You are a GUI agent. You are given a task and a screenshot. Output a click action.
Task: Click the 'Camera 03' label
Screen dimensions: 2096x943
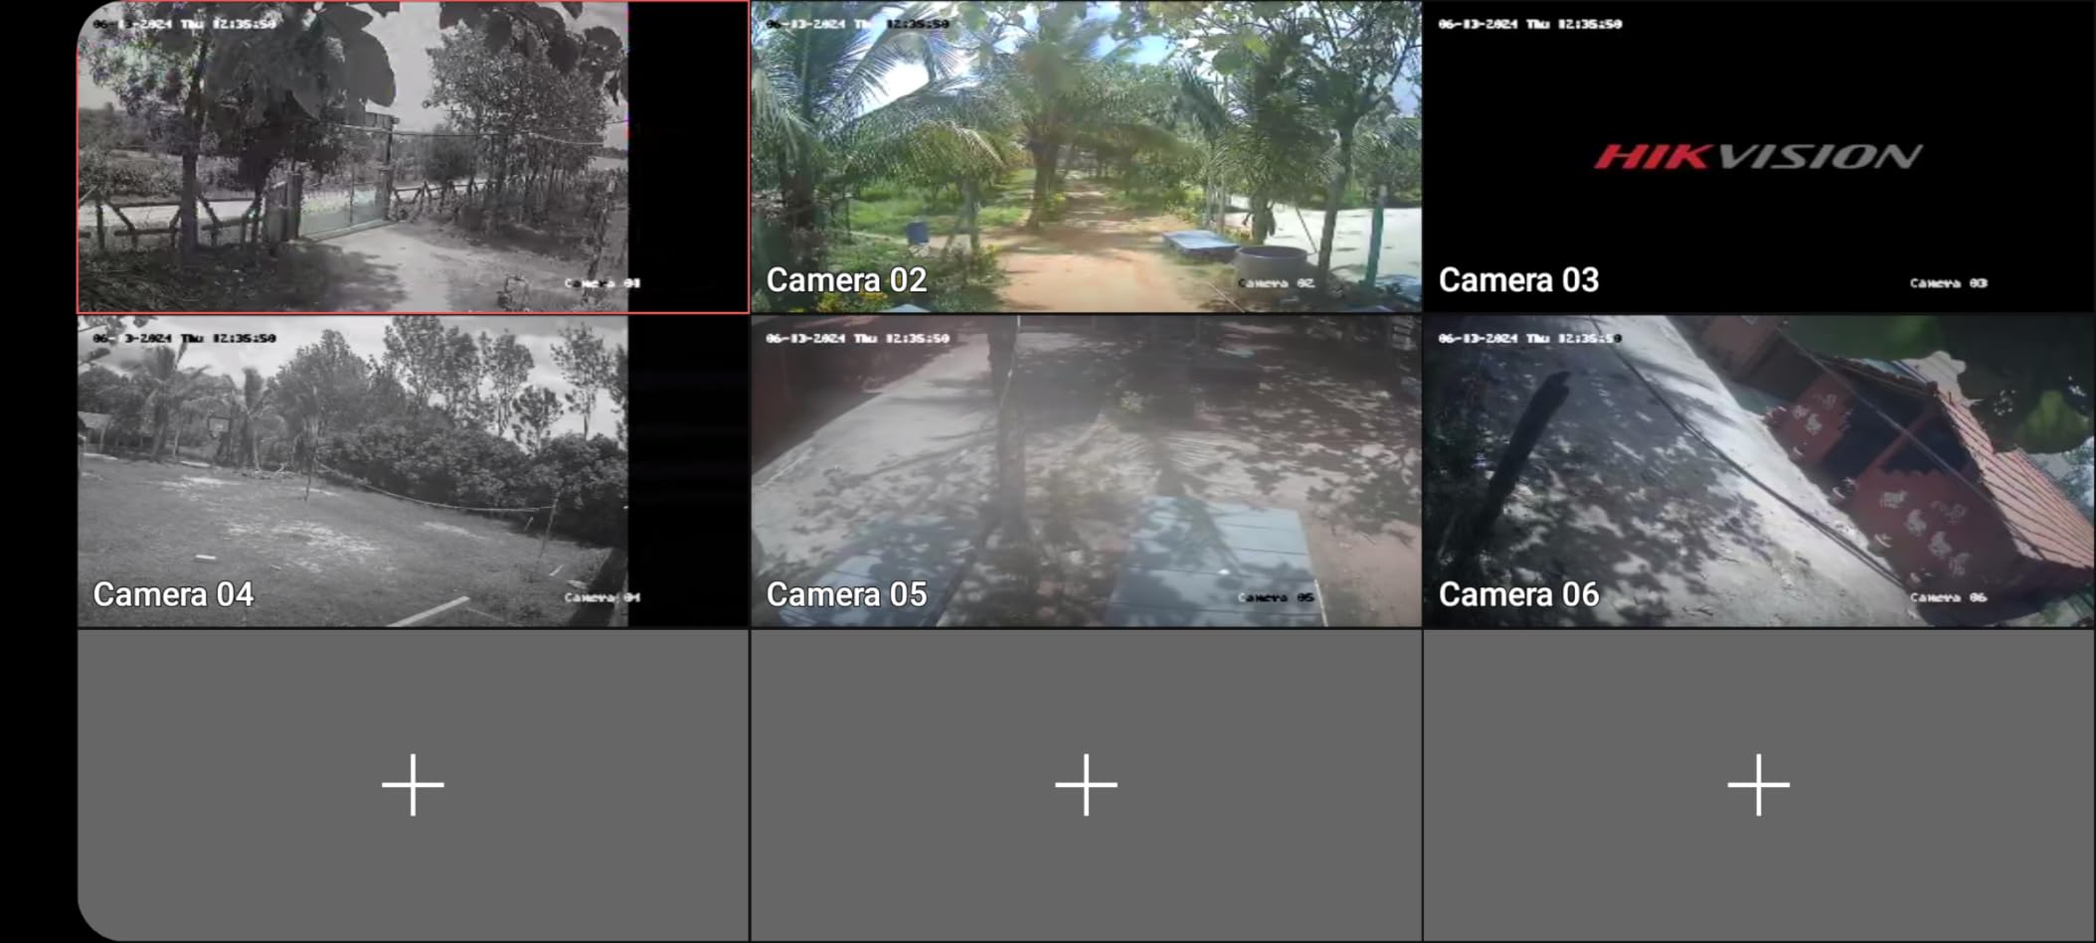pyautogui.click(x=1518, y=280)
